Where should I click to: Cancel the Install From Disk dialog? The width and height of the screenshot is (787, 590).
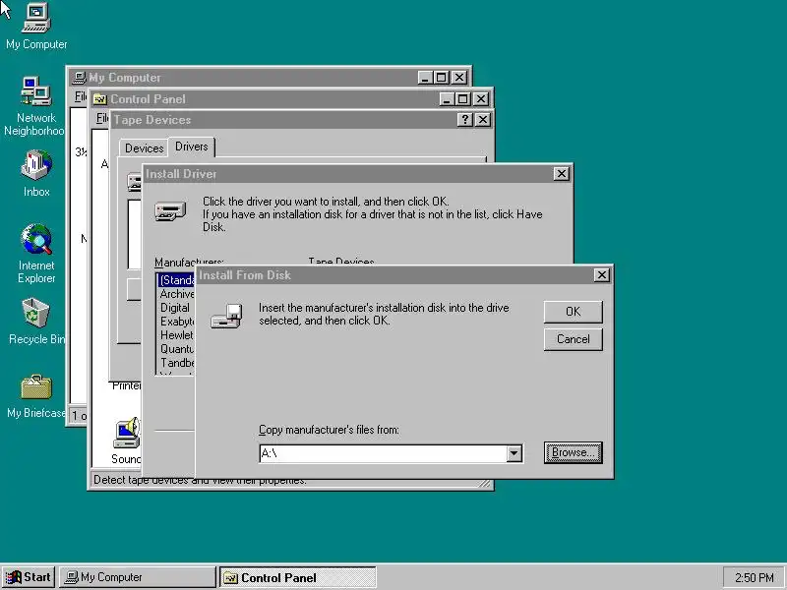[x=574, y=339]
